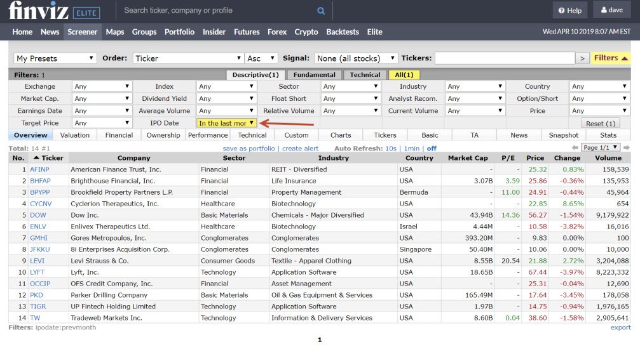Switch to the Snapshot view tab
Screen dimensions: 640x349
563,135
